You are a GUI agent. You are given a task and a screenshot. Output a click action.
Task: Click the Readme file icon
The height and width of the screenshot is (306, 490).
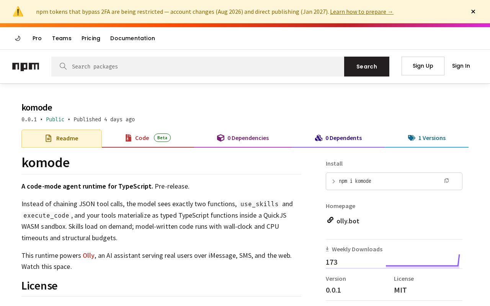pos(48,138)
